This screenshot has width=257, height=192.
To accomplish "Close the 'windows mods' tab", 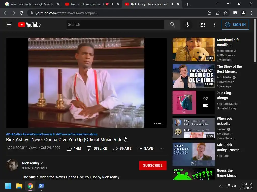I will pos(58,4).
